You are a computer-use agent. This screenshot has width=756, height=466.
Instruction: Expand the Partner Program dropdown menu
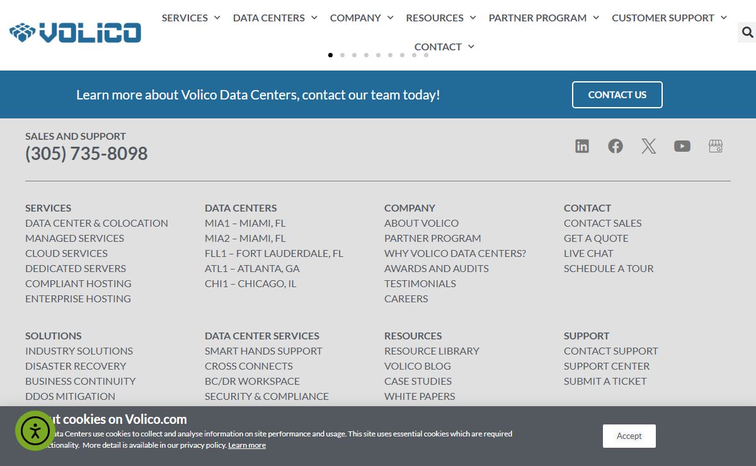click(544, 18)
